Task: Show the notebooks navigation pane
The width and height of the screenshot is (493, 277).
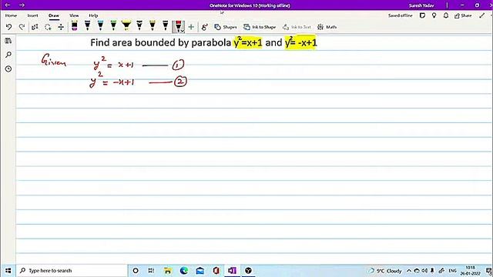Action: click(x=8, y=41)
